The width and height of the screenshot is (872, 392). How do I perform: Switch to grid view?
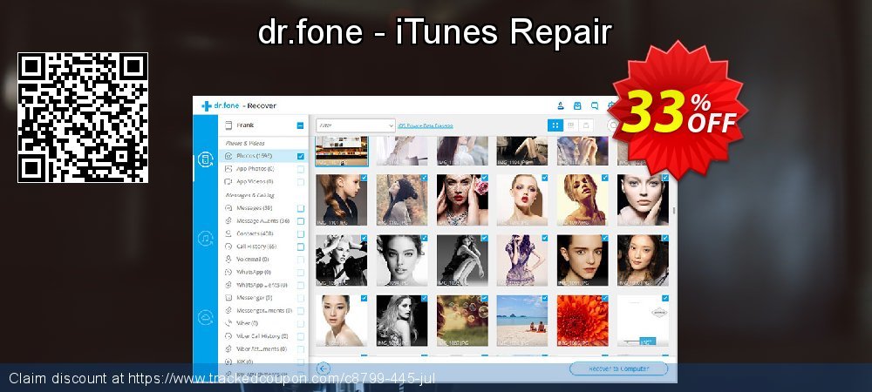(555, 125)
